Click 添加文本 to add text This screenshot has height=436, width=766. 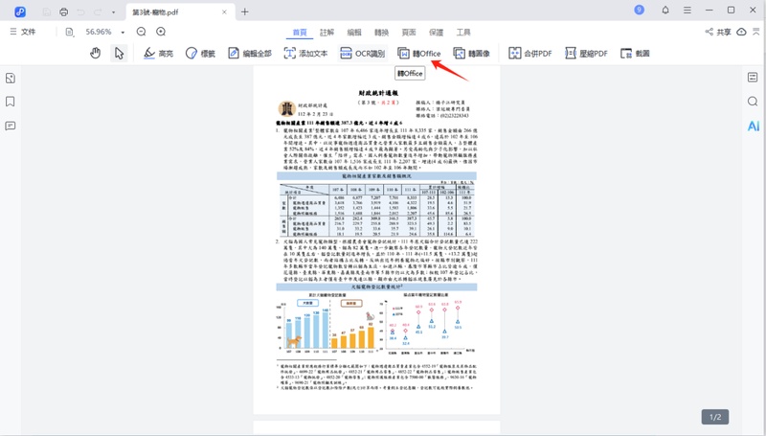click(x=305, y=53)
